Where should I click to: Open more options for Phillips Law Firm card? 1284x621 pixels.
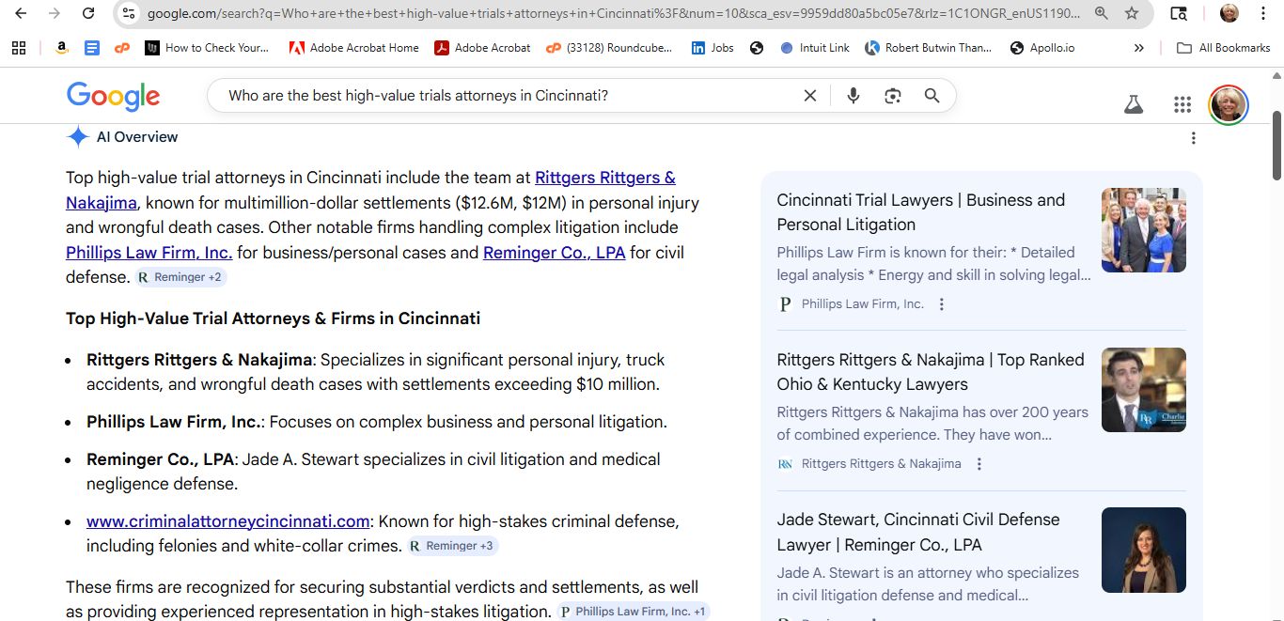tap(942, 304)
